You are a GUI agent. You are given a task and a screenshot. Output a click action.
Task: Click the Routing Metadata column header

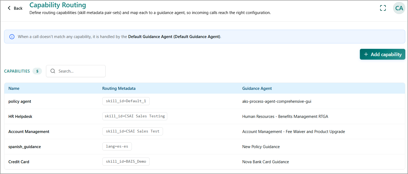coord(119,88)
